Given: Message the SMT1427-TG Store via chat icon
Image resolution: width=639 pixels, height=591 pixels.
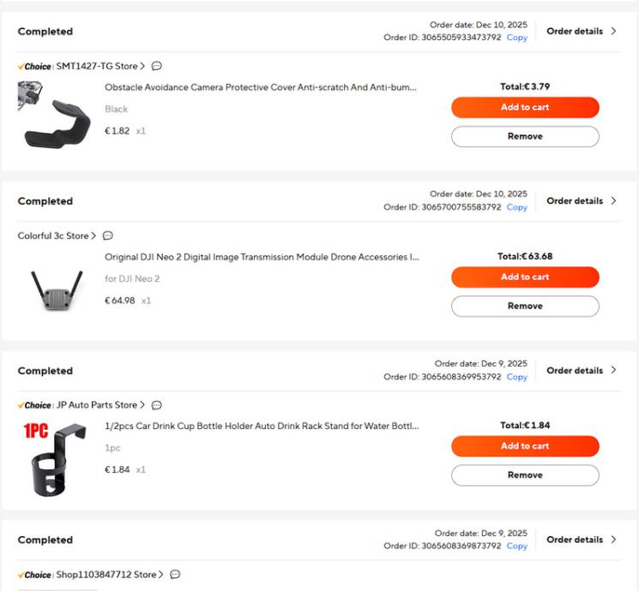Looking at the screenshot, I should [x=157, y=66].
